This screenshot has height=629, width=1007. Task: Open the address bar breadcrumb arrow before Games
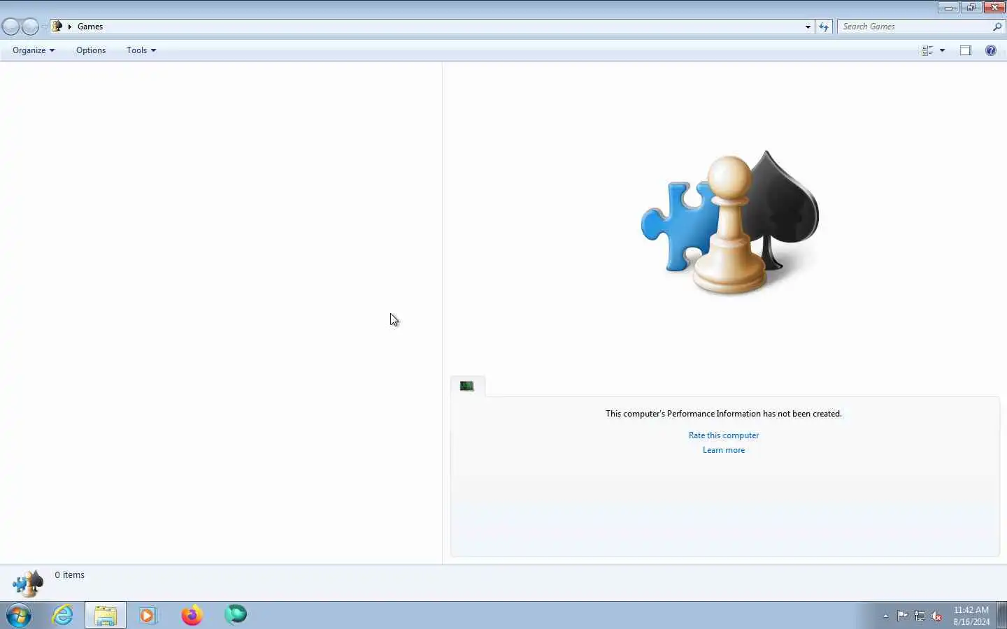tap(70, 27)
